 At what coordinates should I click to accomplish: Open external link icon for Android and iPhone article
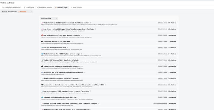click(106, 85)
